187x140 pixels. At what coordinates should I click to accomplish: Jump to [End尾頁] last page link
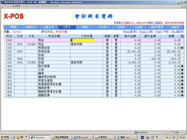coord(178,32)
